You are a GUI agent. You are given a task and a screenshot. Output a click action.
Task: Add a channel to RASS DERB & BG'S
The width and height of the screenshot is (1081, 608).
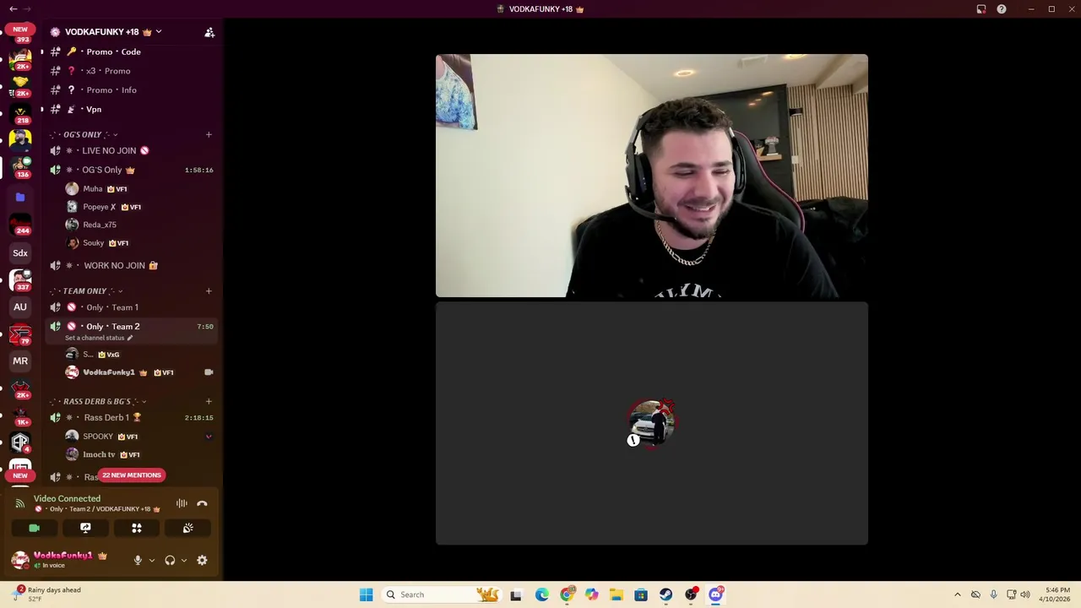point(209,401)
